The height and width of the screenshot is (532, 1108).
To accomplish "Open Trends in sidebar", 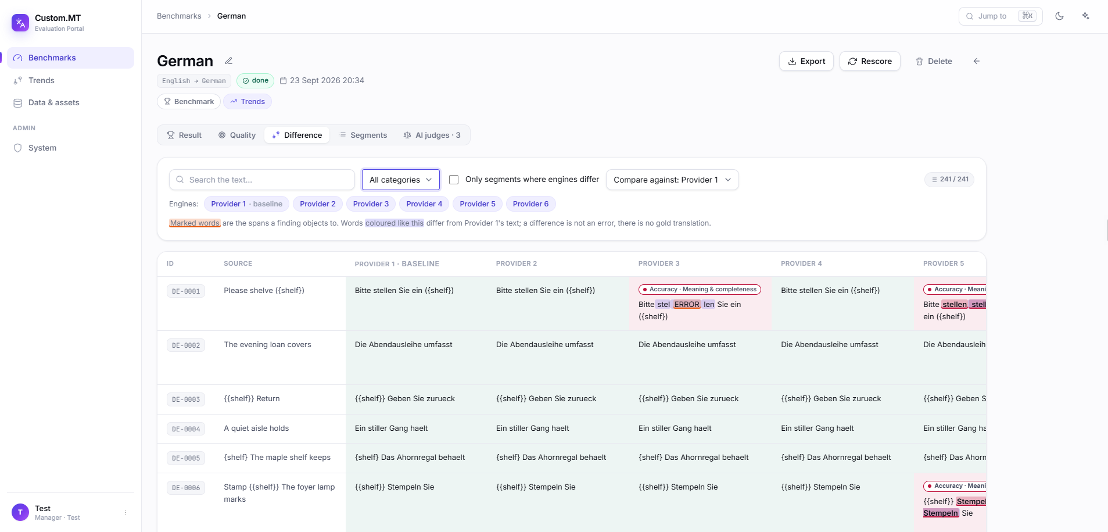I will [x=70, y=80].
